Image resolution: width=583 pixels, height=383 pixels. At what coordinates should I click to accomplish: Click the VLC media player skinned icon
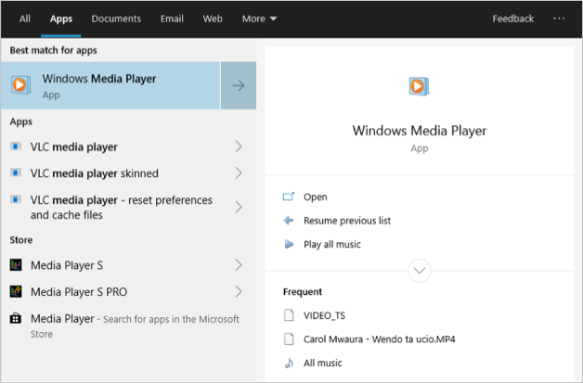point(16,173)
